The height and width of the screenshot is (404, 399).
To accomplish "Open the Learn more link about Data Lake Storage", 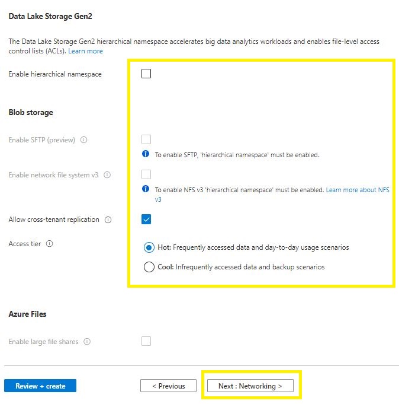I will click(85, 51).
